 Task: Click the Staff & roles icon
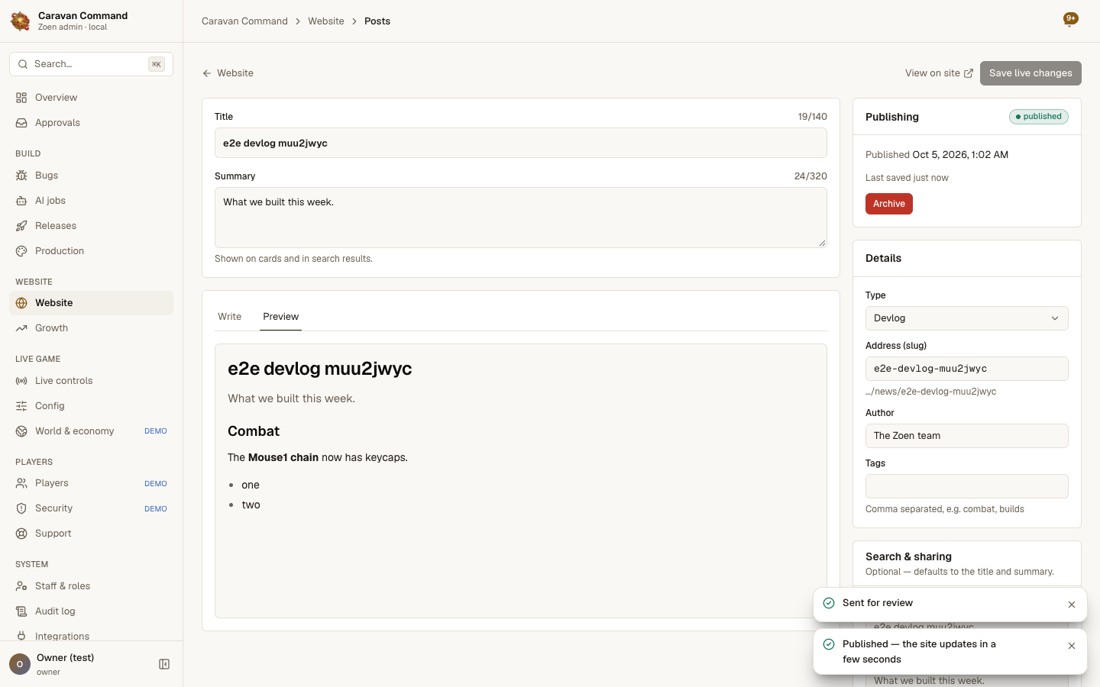pos(21,586)
